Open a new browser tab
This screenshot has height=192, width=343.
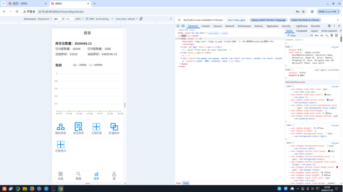tap(94, 3)
